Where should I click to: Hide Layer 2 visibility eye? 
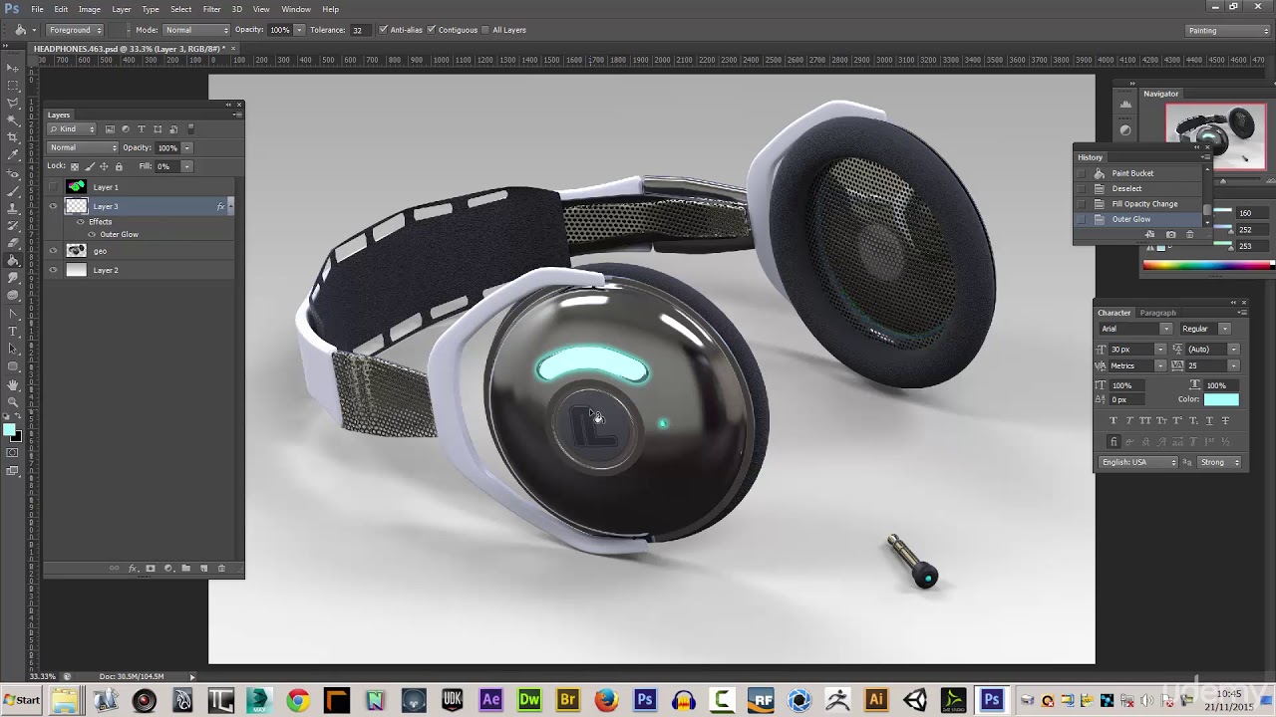click(x=54, y=270)
